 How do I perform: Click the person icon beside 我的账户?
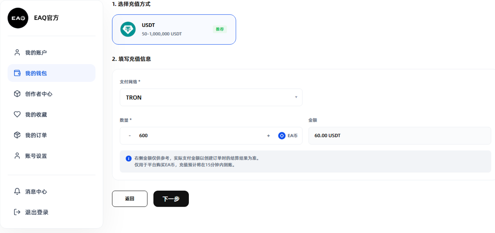click(x=17, y=52)
